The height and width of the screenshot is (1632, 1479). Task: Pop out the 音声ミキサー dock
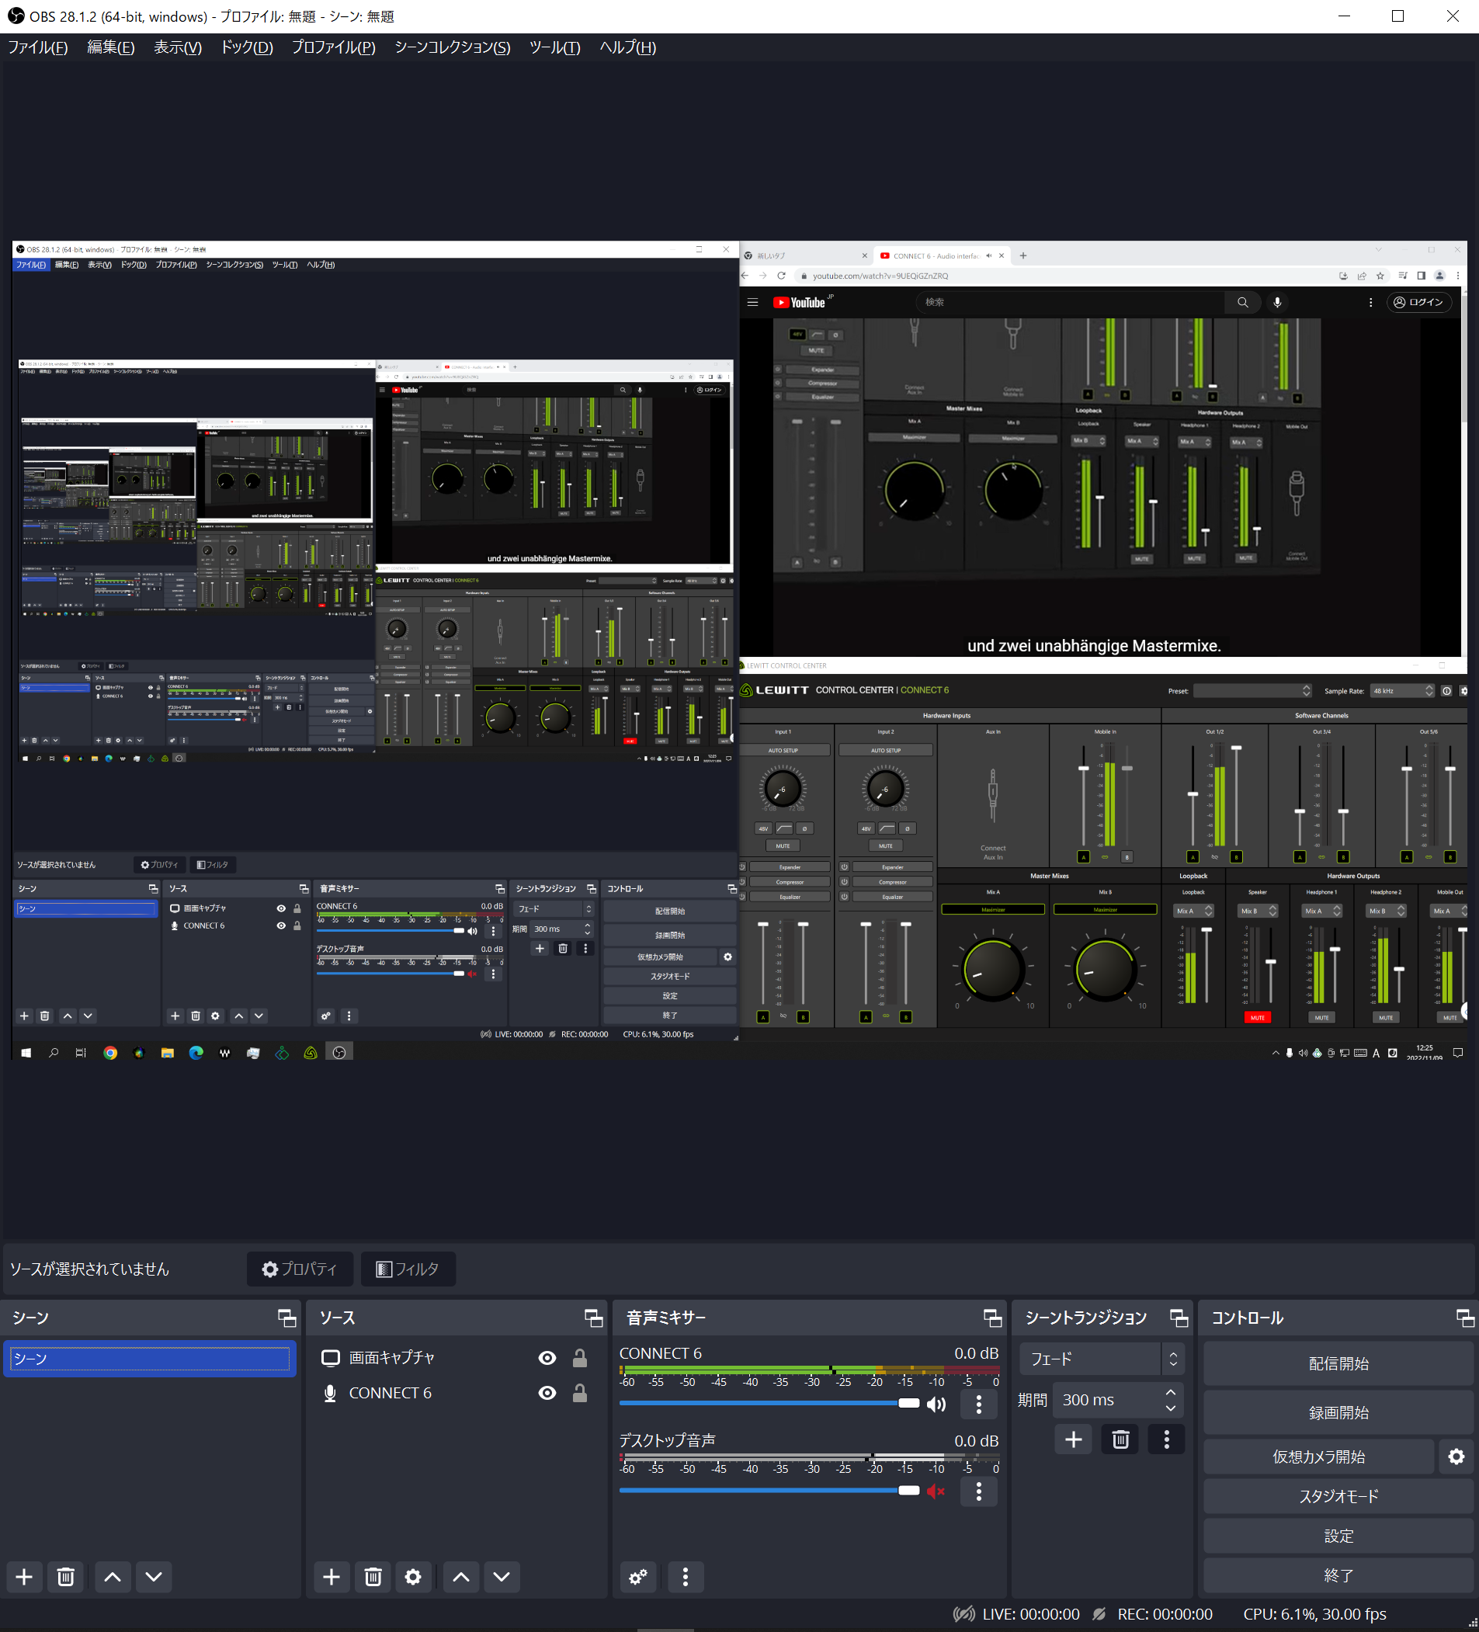click(x=992, y=1318)
